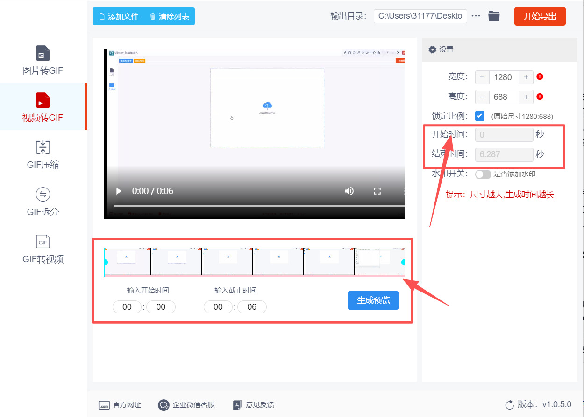Increase height with the plus stepper
Viewport: 584px width, 417px height.
(x=526, y=97)
